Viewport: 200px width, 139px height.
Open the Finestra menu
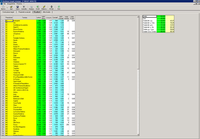pos(19,4)
